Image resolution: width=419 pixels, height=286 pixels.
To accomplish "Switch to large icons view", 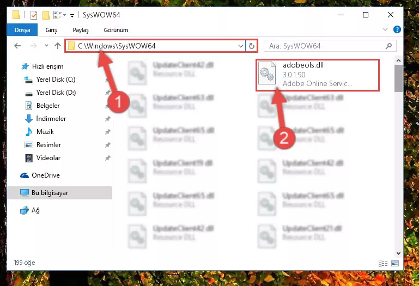I will [x=395, y=263].
